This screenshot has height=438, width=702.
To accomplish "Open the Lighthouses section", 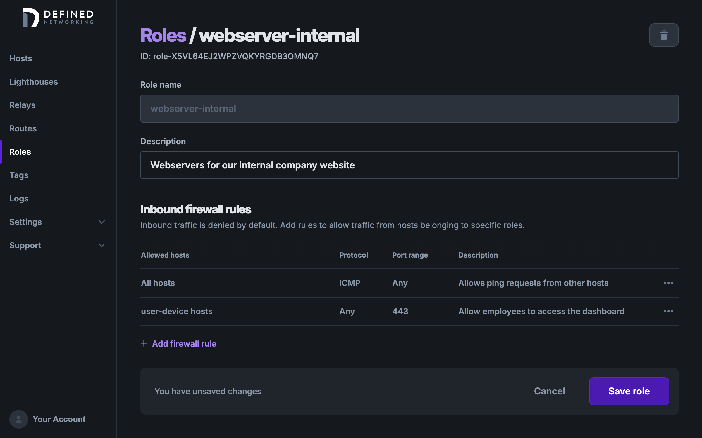I will [x=33, y=81].
